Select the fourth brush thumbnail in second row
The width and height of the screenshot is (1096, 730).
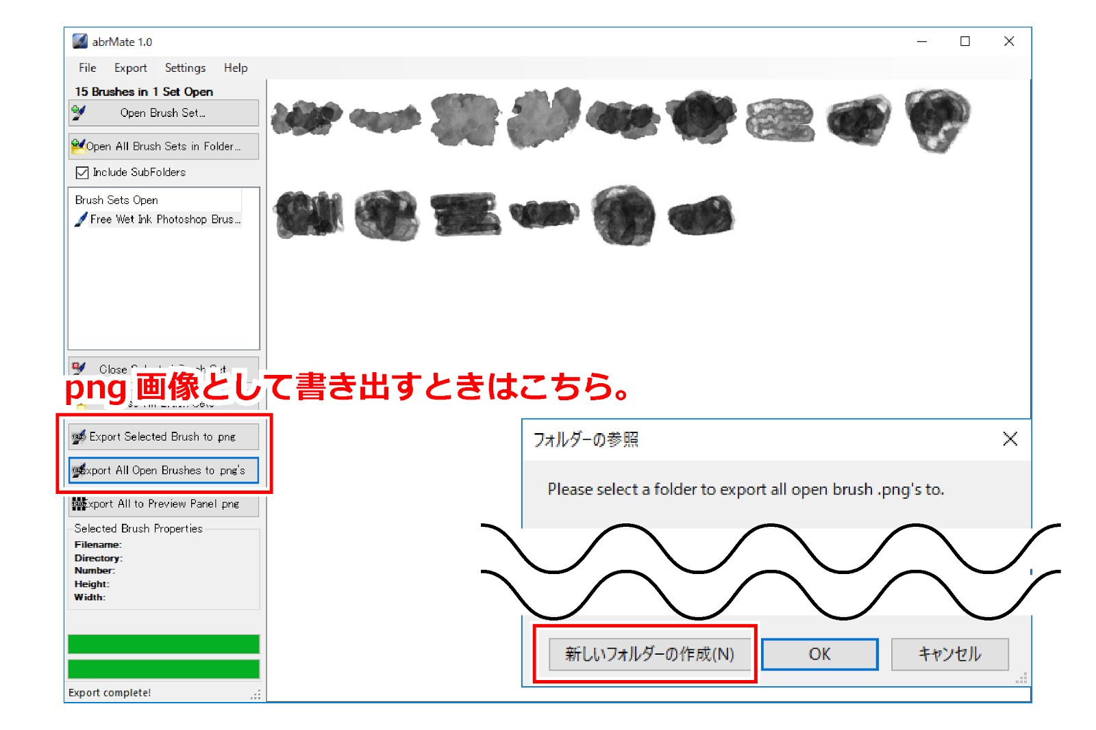coord(544,214)
